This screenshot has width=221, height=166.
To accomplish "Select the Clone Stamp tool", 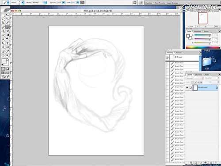I will [3, 31].
